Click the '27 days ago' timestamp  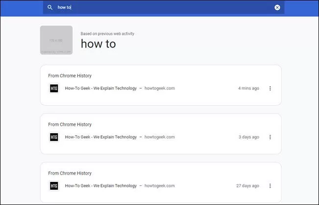(247, 186)
